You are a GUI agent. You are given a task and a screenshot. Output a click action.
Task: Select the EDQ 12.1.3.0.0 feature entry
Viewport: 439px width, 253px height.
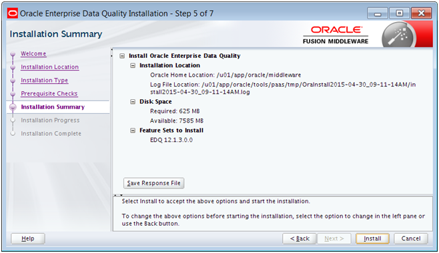pos(171,140)
